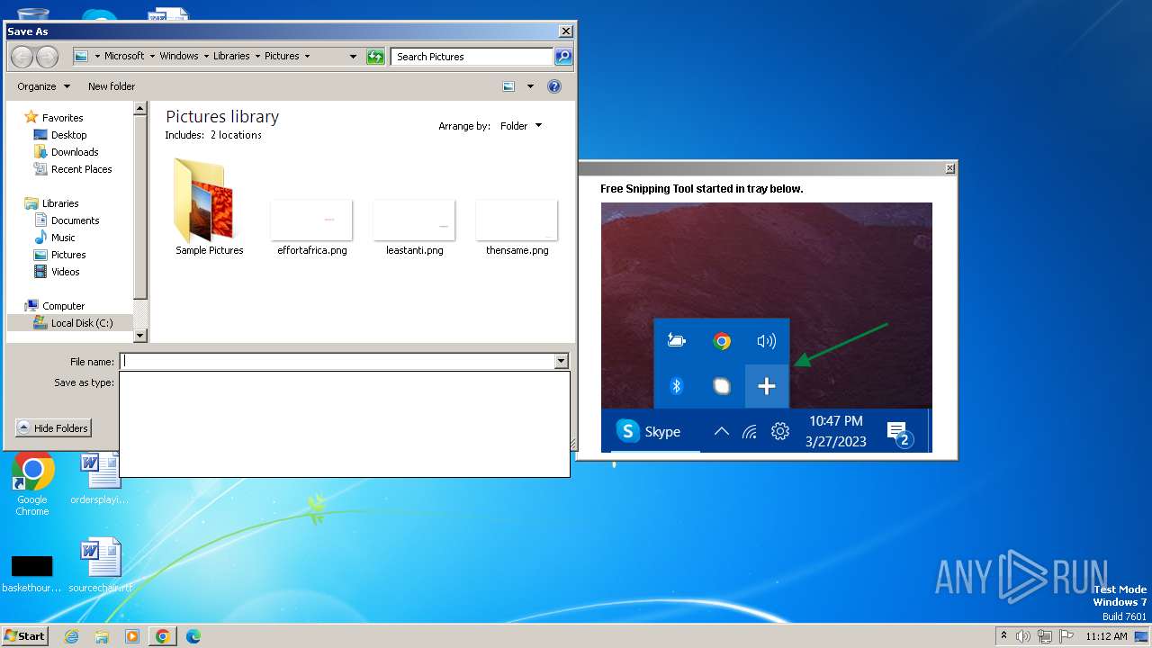The width and height of the screenshot is (1152, 648).
Task: Click the Action Center flag icon
Action: pyautogui.click(x=1066, y=636)
